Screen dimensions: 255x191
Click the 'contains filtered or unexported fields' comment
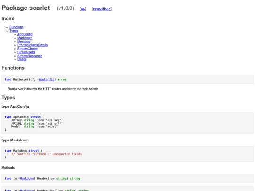coord(46,154)
